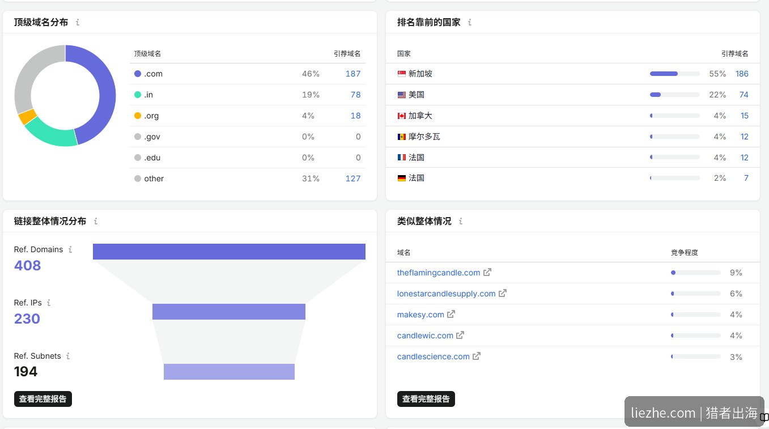Click the Canada flag icon
This screenshot has width=769, height=429.
(402, 116)
